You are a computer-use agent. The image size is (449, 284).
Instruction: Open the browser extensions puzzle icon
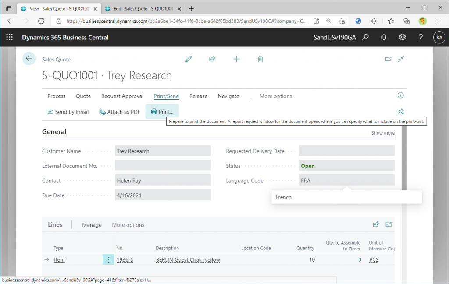tap(374, 21)
